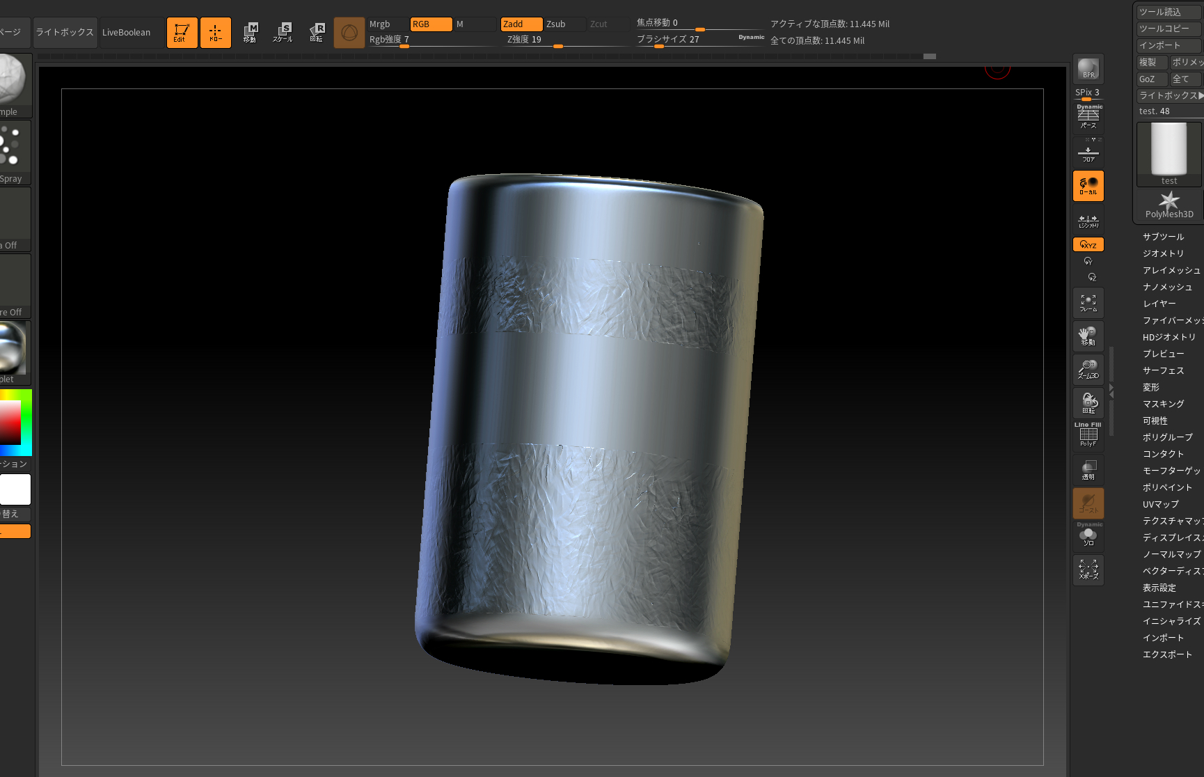Open the ポリペイント section
The width and height of the screenshot is (1204, 777).
(1167, 487)
